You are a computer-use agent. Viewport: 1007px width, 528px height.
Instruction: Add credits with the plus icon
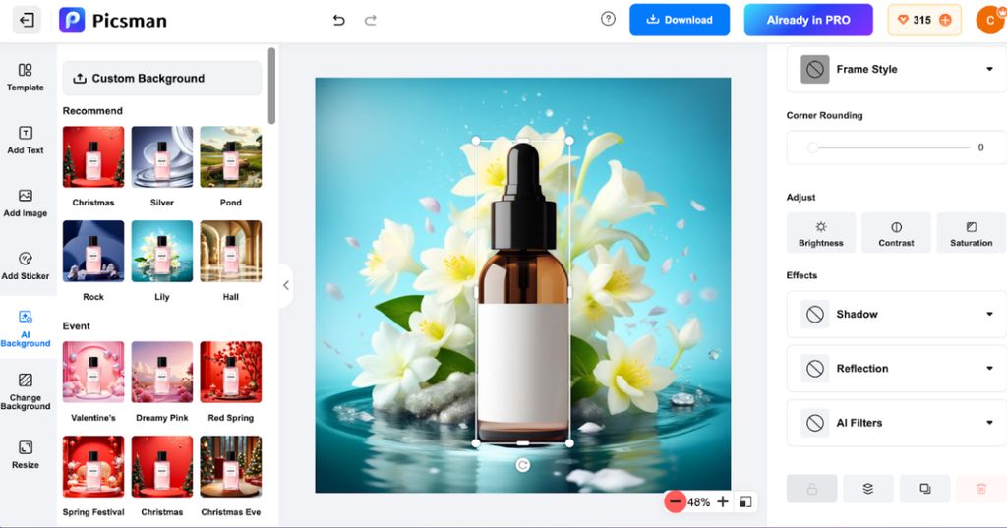(945, 20)
